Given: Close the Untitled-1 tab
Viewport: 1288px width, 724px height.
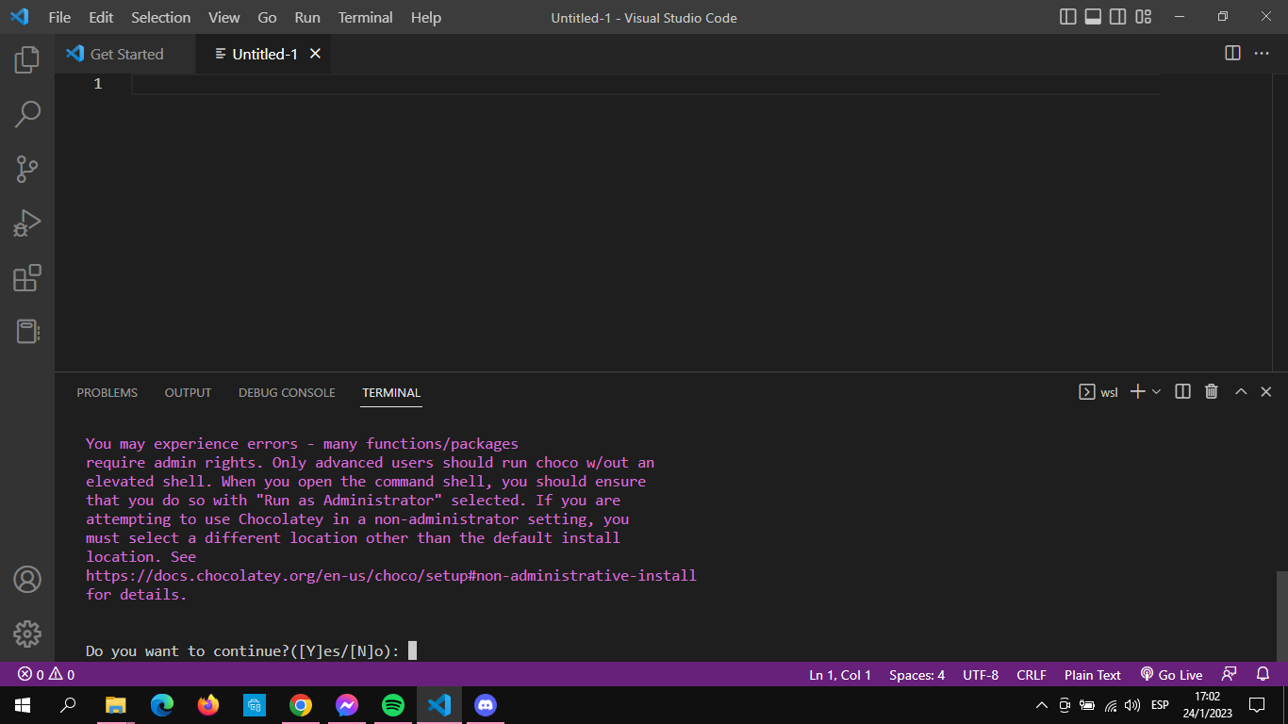Looking at the screenshot, I should pos(315,54).
